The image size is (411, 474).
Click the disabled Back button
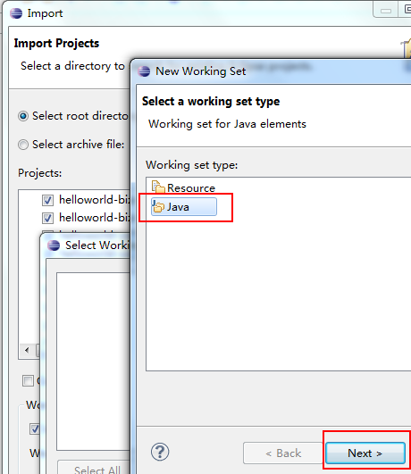pyautogui.click(x=283, y=453)
